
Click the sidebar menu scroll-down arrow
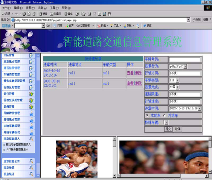click(x=38, y=176)
